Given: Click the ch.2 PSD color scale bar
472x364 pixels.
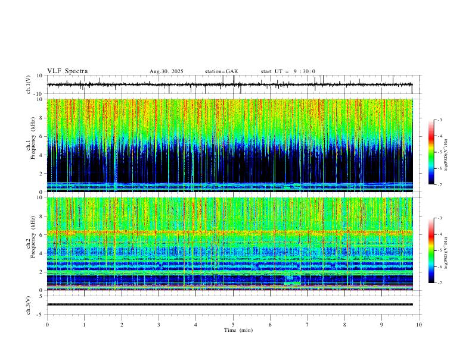Looking at the screenshot, I should [431, 250].
